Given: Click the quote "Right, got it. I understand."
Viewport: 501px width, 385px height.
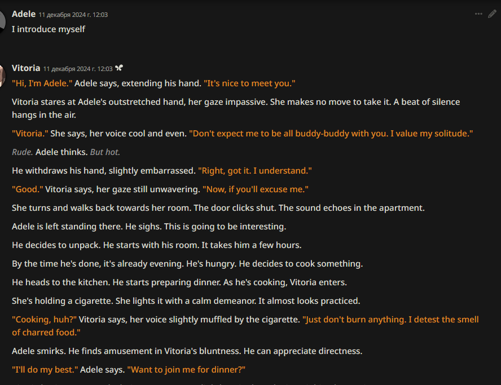Looking at the screenshot, I should pos(255,171).
